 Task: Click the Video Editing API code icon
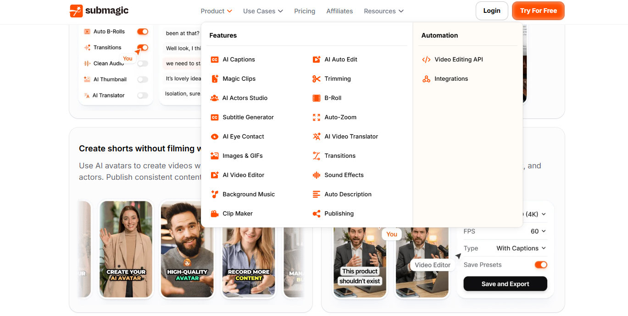coord(427,60)
